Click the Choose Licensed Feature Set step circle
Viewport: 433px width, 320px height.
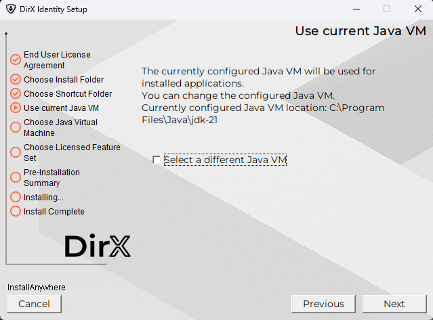point(16,152)
